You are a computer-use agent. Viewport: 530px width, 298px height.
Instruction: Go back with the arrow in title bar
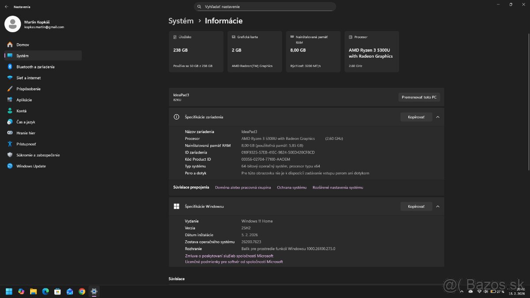click(x=6, y=7)
